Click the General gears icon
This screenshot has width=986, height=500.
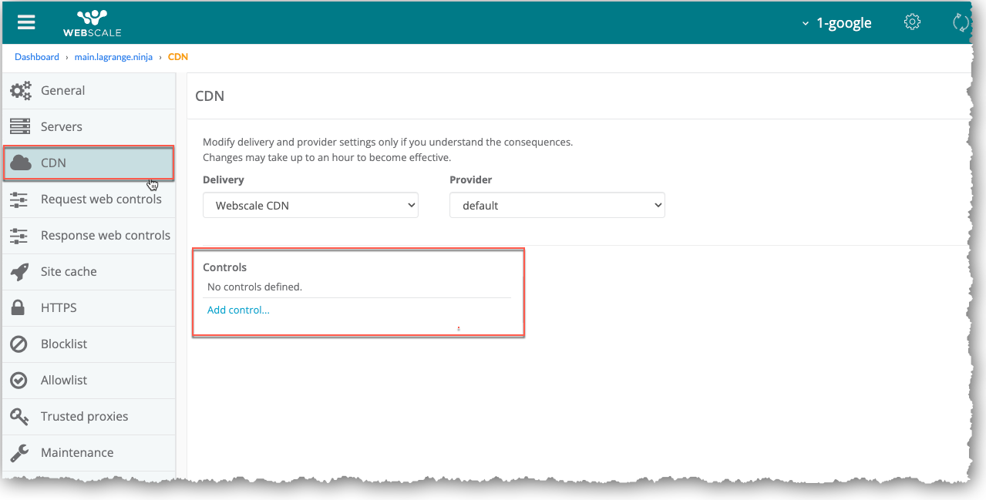[x=20, y=91]
